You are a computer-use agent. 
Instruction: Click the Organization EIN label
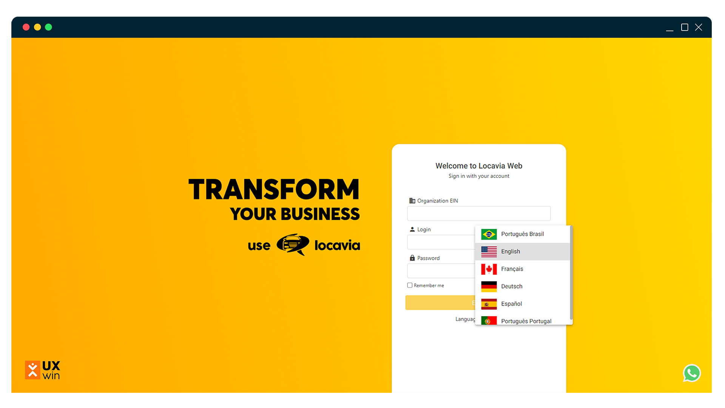pos(438,201)
